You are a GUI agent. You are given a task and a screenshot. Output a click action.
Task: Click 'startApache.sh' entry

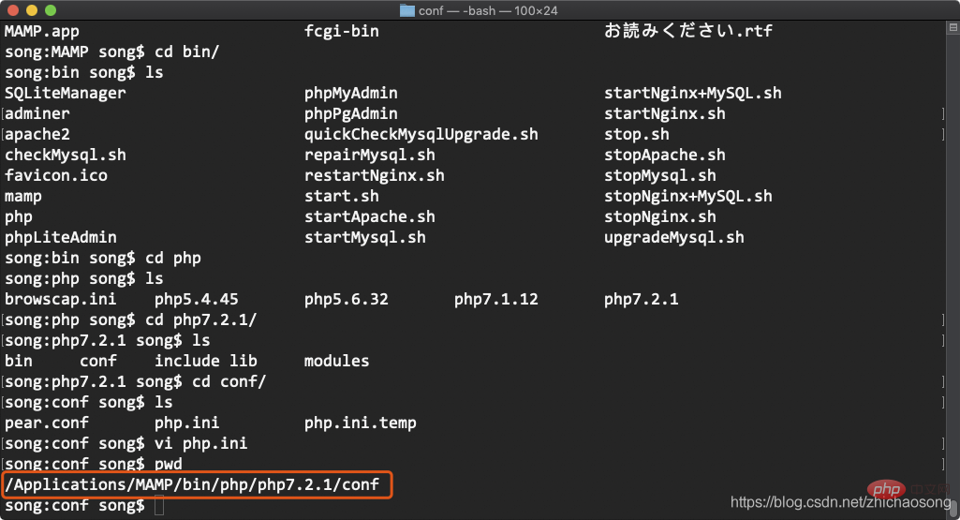tap(370, 216)
